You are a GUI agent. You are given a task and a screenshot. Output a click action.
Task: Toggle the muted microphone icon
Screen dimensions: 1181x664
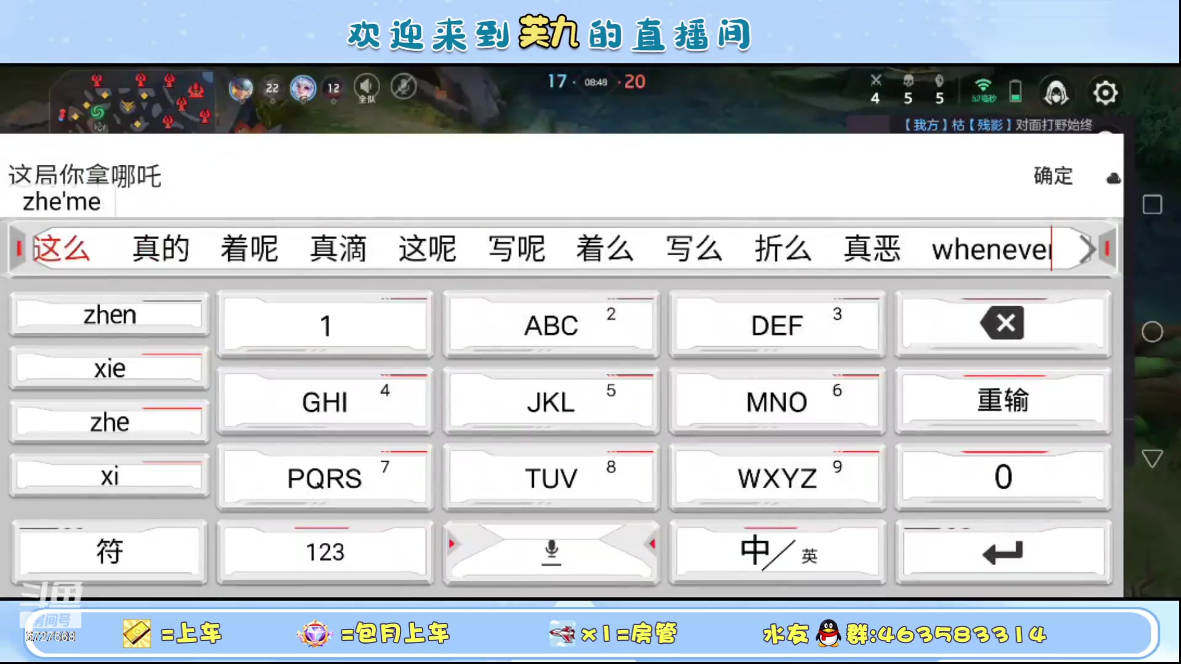coord(404,87)
